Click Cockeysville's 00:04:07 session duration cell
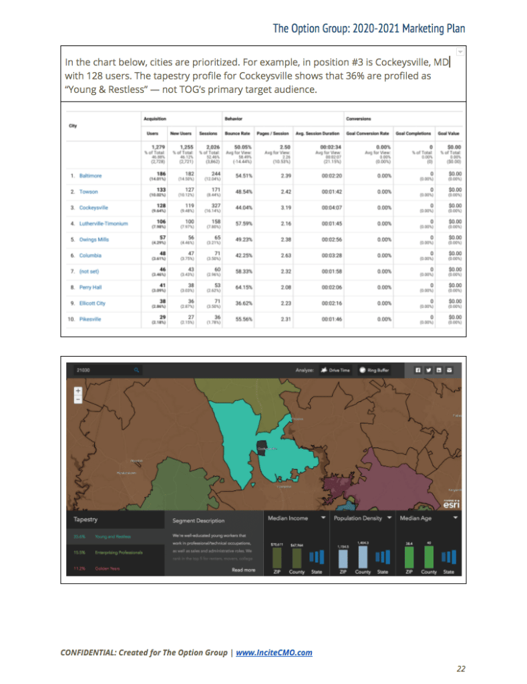527x684 pixels. click(x=331, y=208)
